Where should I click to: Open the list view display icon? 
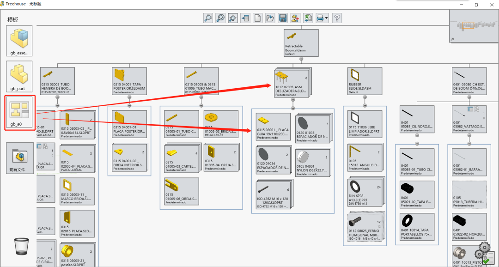pyautogui.click(x=245, y=18)
